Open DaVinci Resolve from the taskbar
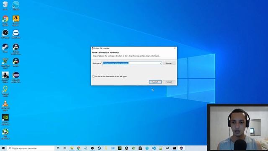Image resolution: width=268 pixels, height=151 pixels. pyautogui.click(x=126, y=148)
